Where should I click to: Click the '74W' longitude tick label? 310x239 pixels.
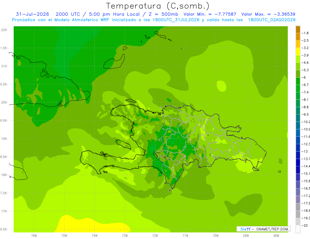click(95, 236)
